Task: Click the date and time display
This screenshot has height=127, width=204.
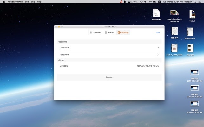Action: pos(173,2)
